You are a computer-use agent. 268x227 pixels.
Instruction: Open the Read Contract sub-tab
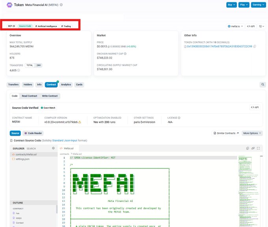[30, 96]
